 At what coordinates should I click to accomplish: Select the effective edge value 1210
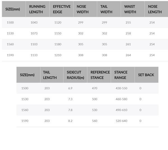58,55
